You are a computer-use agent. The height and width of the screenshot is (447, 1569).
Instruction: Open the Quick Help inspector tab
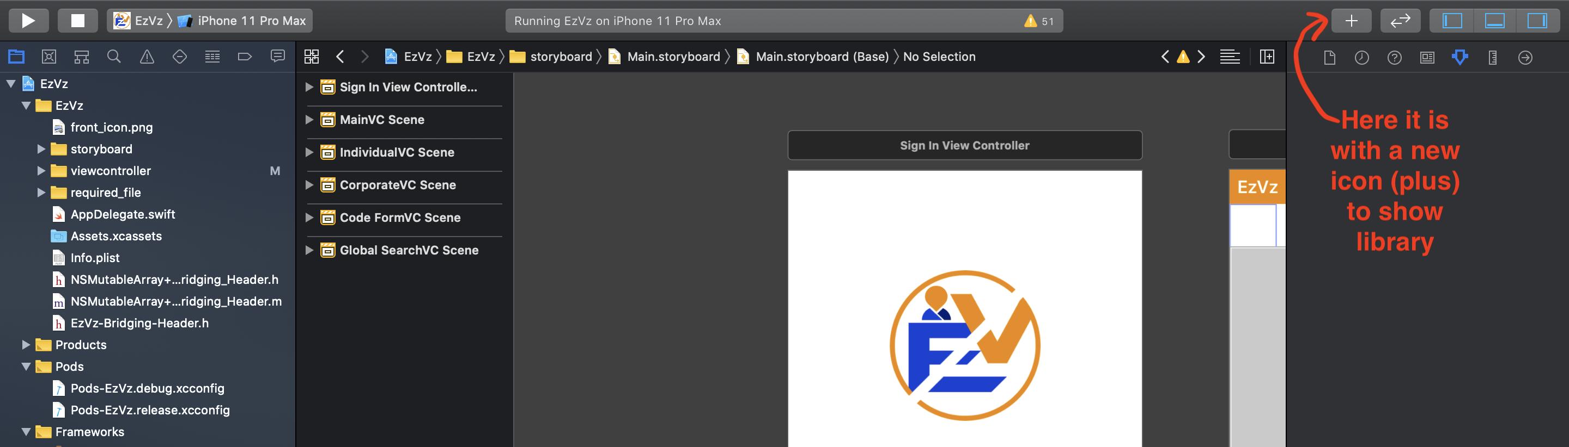pos(1394,57)
